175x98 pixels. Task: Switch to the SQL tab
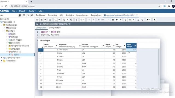(61, 15)
